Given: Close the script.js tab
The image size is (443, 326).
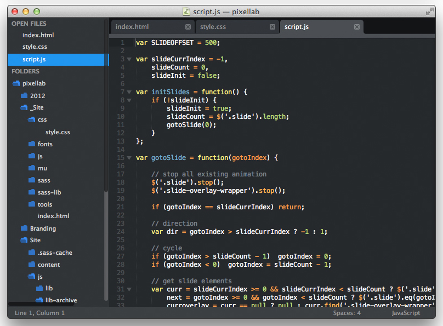Looking at the screenshot, I should (x=357, y=27).
